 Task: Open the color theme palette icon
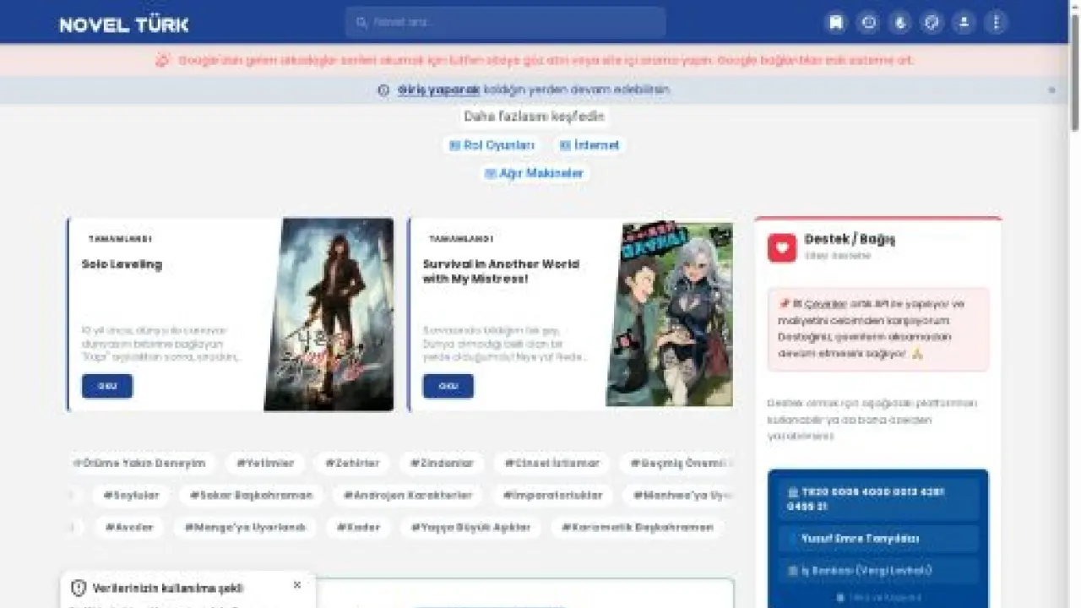pyautogui.click(x=932, y=23)
